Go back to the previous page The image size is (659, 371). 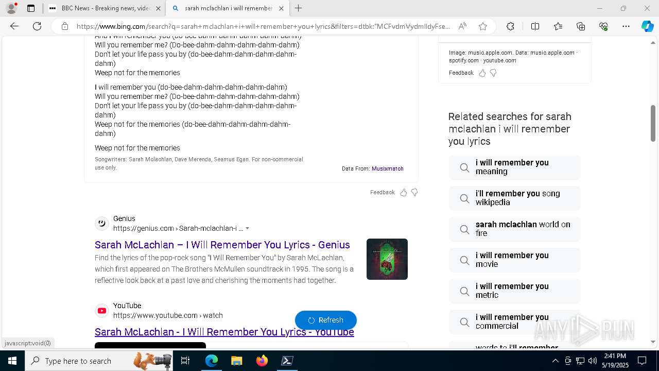pos(14,26)
